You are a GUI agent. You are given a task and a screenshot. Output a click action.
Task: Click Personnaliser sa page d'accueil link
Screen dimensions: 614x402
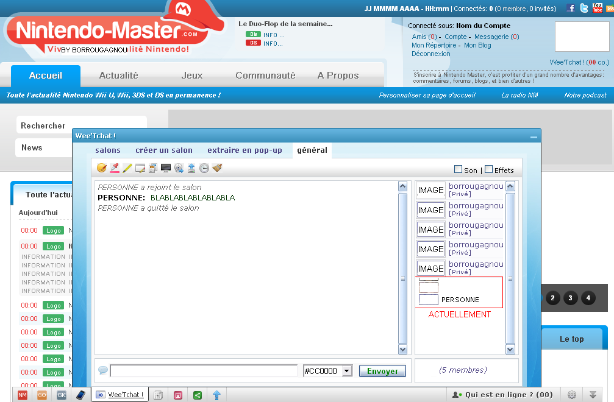tap(427, 95)
